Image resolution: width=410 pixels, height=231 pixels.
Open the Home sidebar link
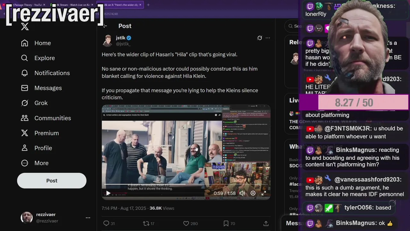coord(36,43)
